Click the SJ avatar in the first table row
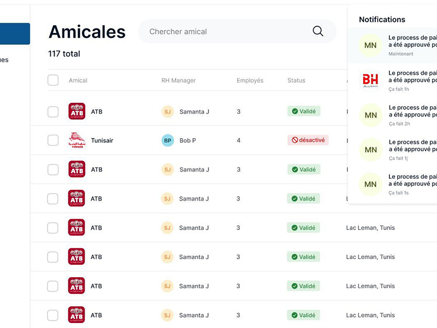Image resolution: width=437 pixels, height=328 pixels. [168, 112]
